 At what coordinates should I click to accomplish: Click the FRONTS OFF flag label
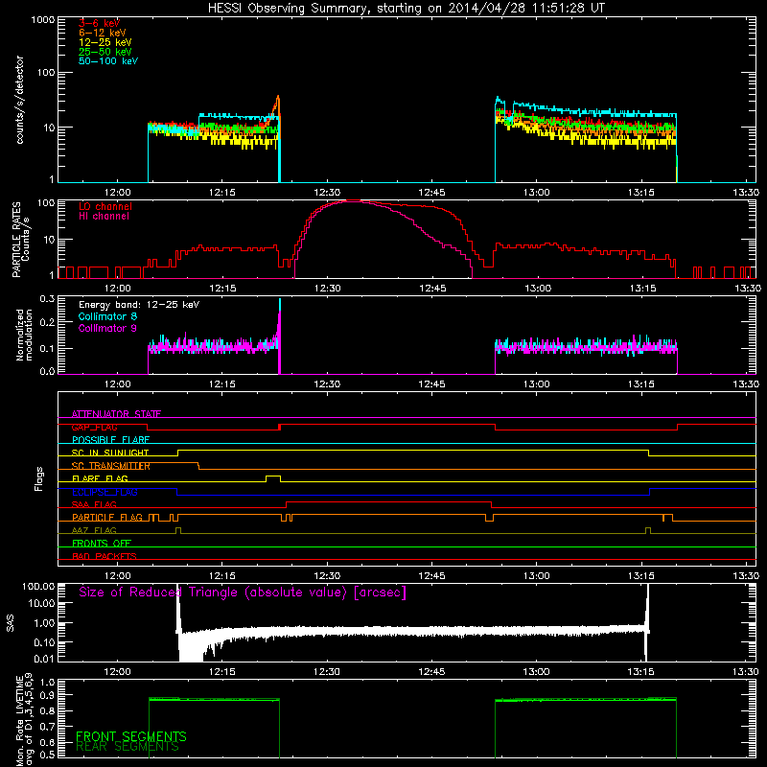pos(102,543)
